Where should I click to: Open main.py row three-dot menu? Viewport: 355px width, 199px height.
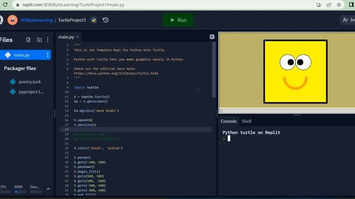(48, 55)
